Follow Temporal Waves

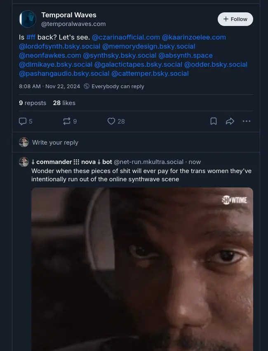(235, 19)
